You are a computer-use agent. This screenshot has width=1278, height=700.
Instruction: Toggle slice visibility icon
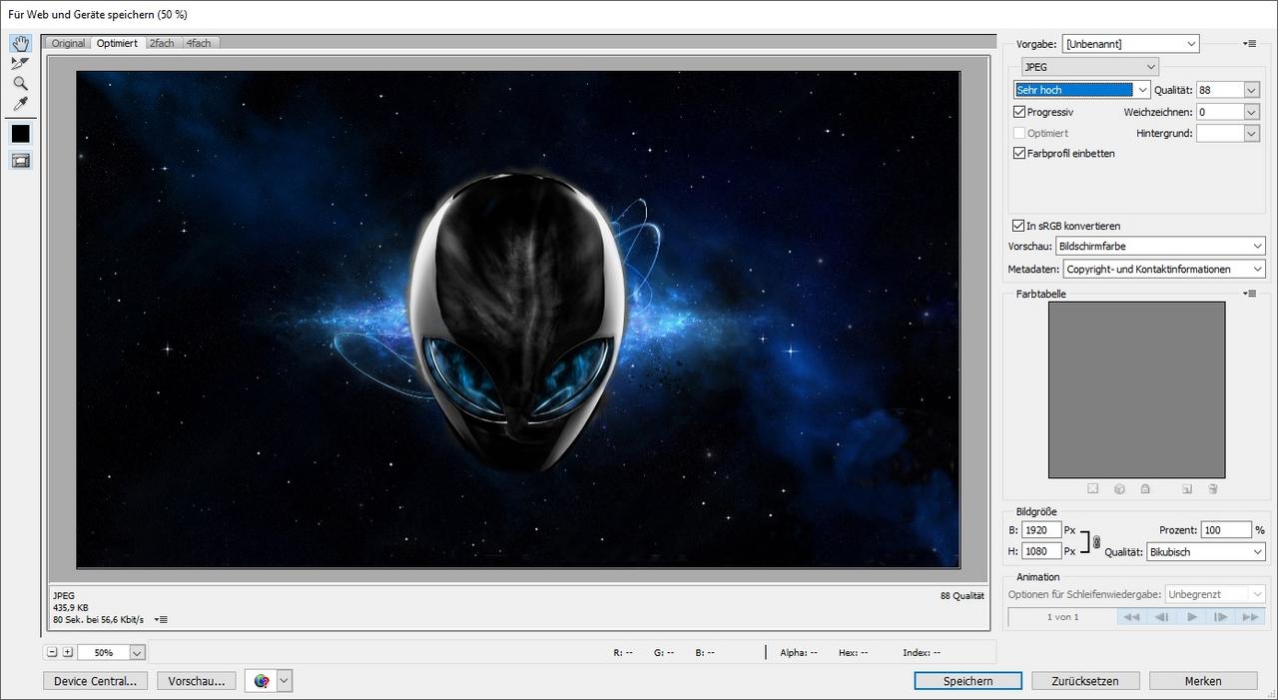click(x=20, y=160)
